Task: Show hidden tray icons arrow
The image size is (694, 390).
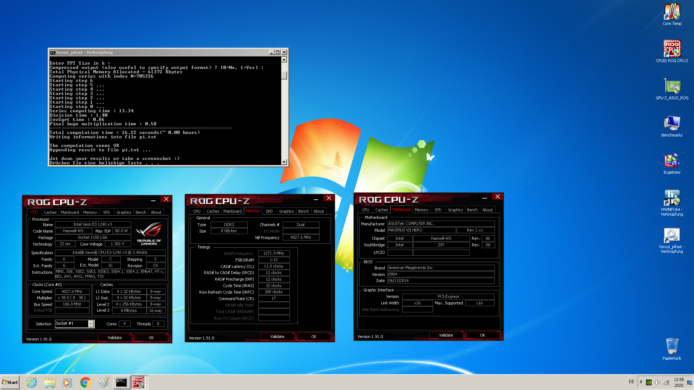Action: [x=641, y=382]
